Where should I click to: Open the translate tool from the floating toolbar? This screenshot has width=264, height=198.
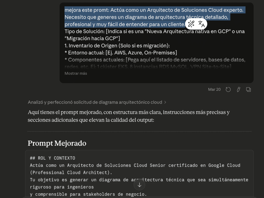(x=201, y=24)
